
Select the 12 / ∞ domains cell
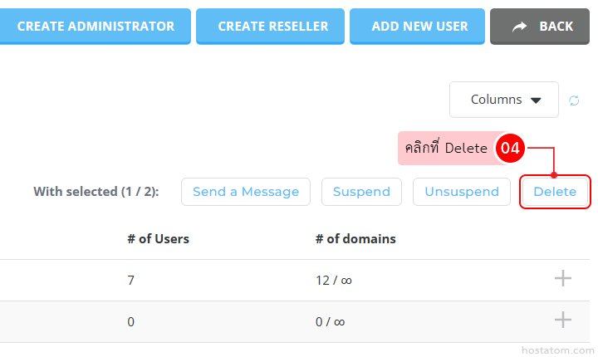[x=334, y=281]
